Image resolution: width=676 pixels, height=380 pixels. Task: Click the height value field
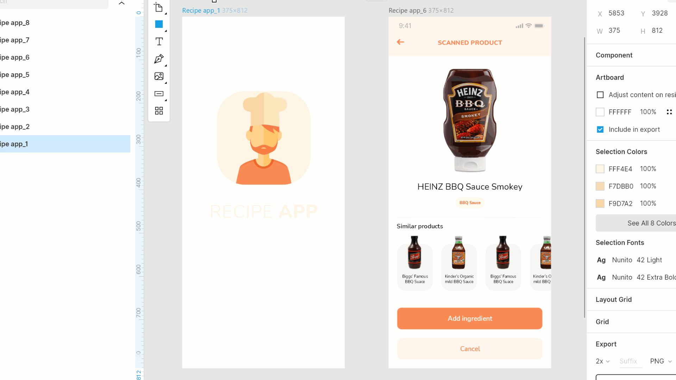tap(657, 31)
